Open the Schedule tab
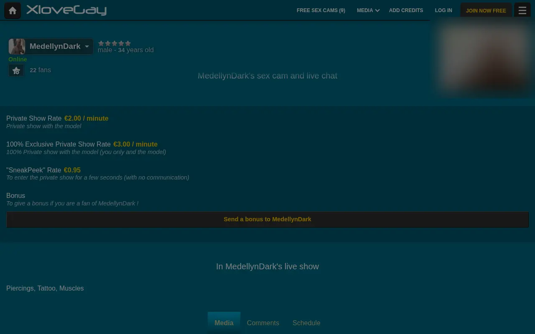Screen dimensions: 535x334 (306, 323)
